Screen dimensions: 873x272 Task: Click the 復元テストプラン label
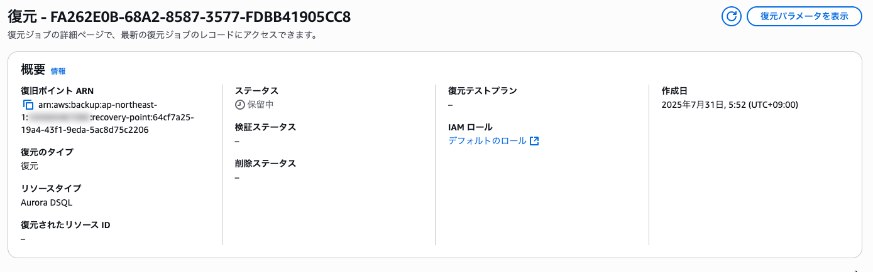[483, 91]
